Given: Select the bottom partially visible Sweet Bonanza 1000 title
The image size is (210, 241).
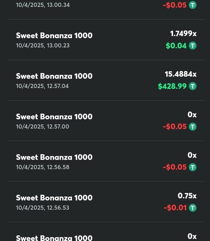Looking at the screenshot, I should click(54, 238).
